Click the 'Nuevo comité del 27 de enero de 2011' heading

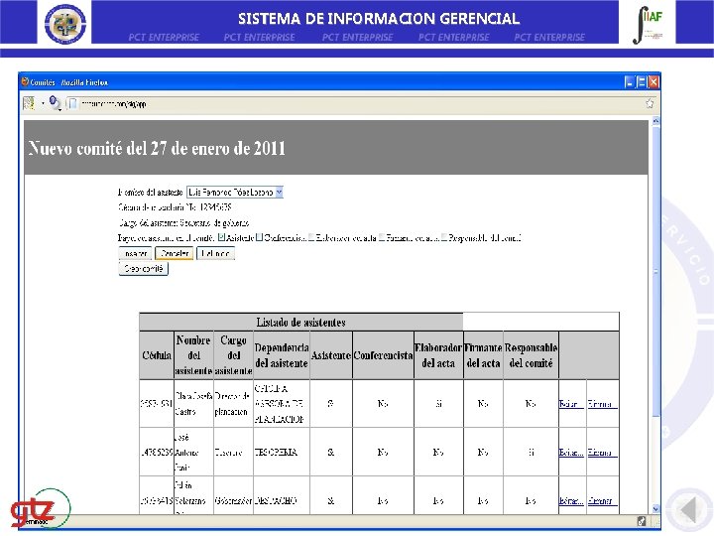click(x=157, y=148)
